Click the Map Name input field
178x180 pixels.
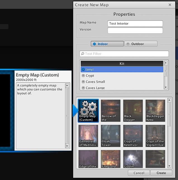point(135,24)
